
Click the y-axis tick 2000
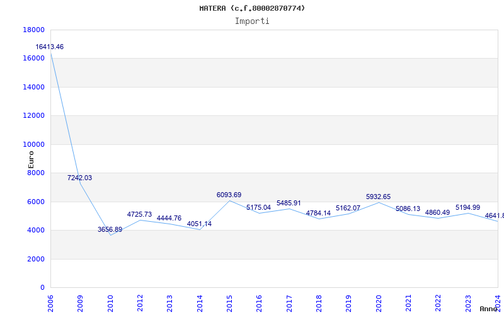36,259
